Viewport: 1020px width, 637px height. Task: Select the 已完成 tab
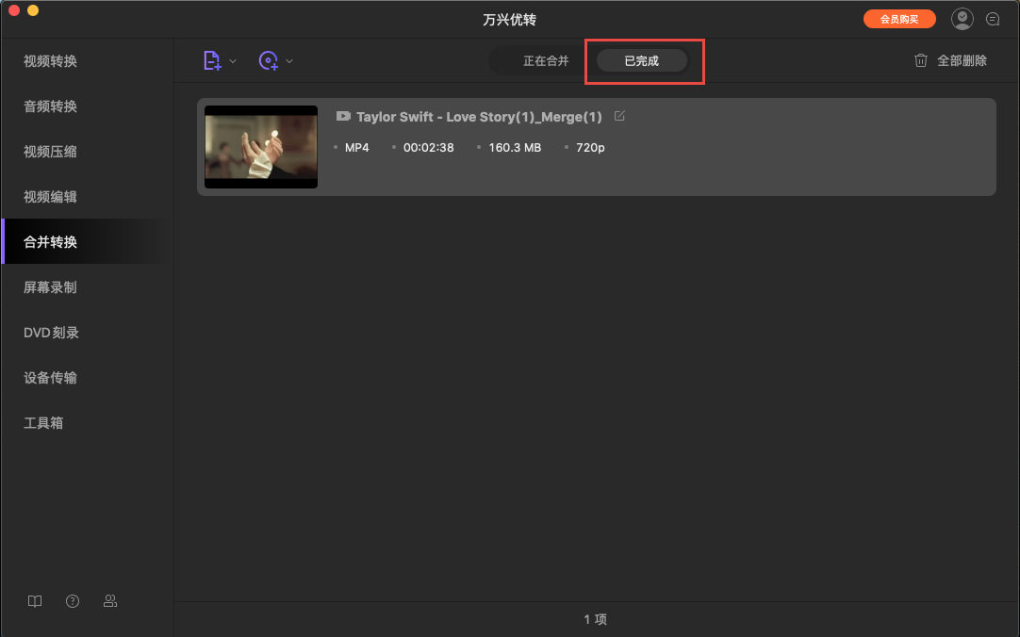[642, 61]
